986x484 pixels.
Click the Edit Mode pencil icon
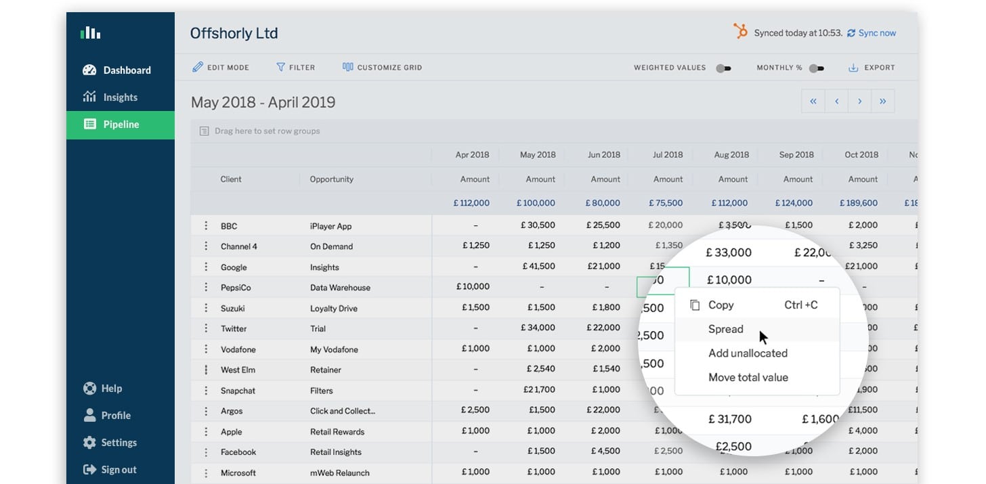click(x=198, y=67)
